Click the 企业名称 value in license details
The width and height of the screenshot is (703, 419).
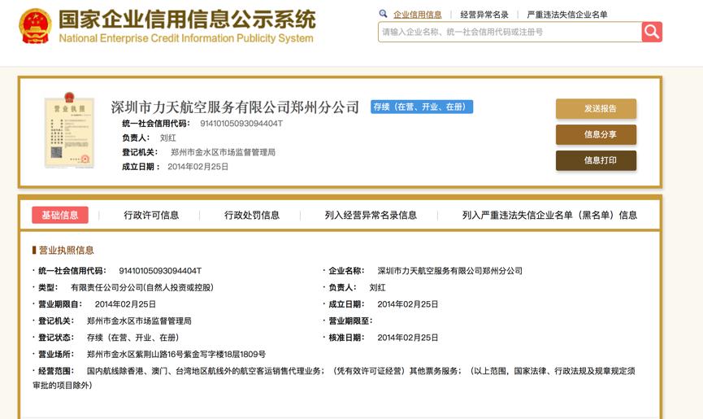[x=449, y=271]
